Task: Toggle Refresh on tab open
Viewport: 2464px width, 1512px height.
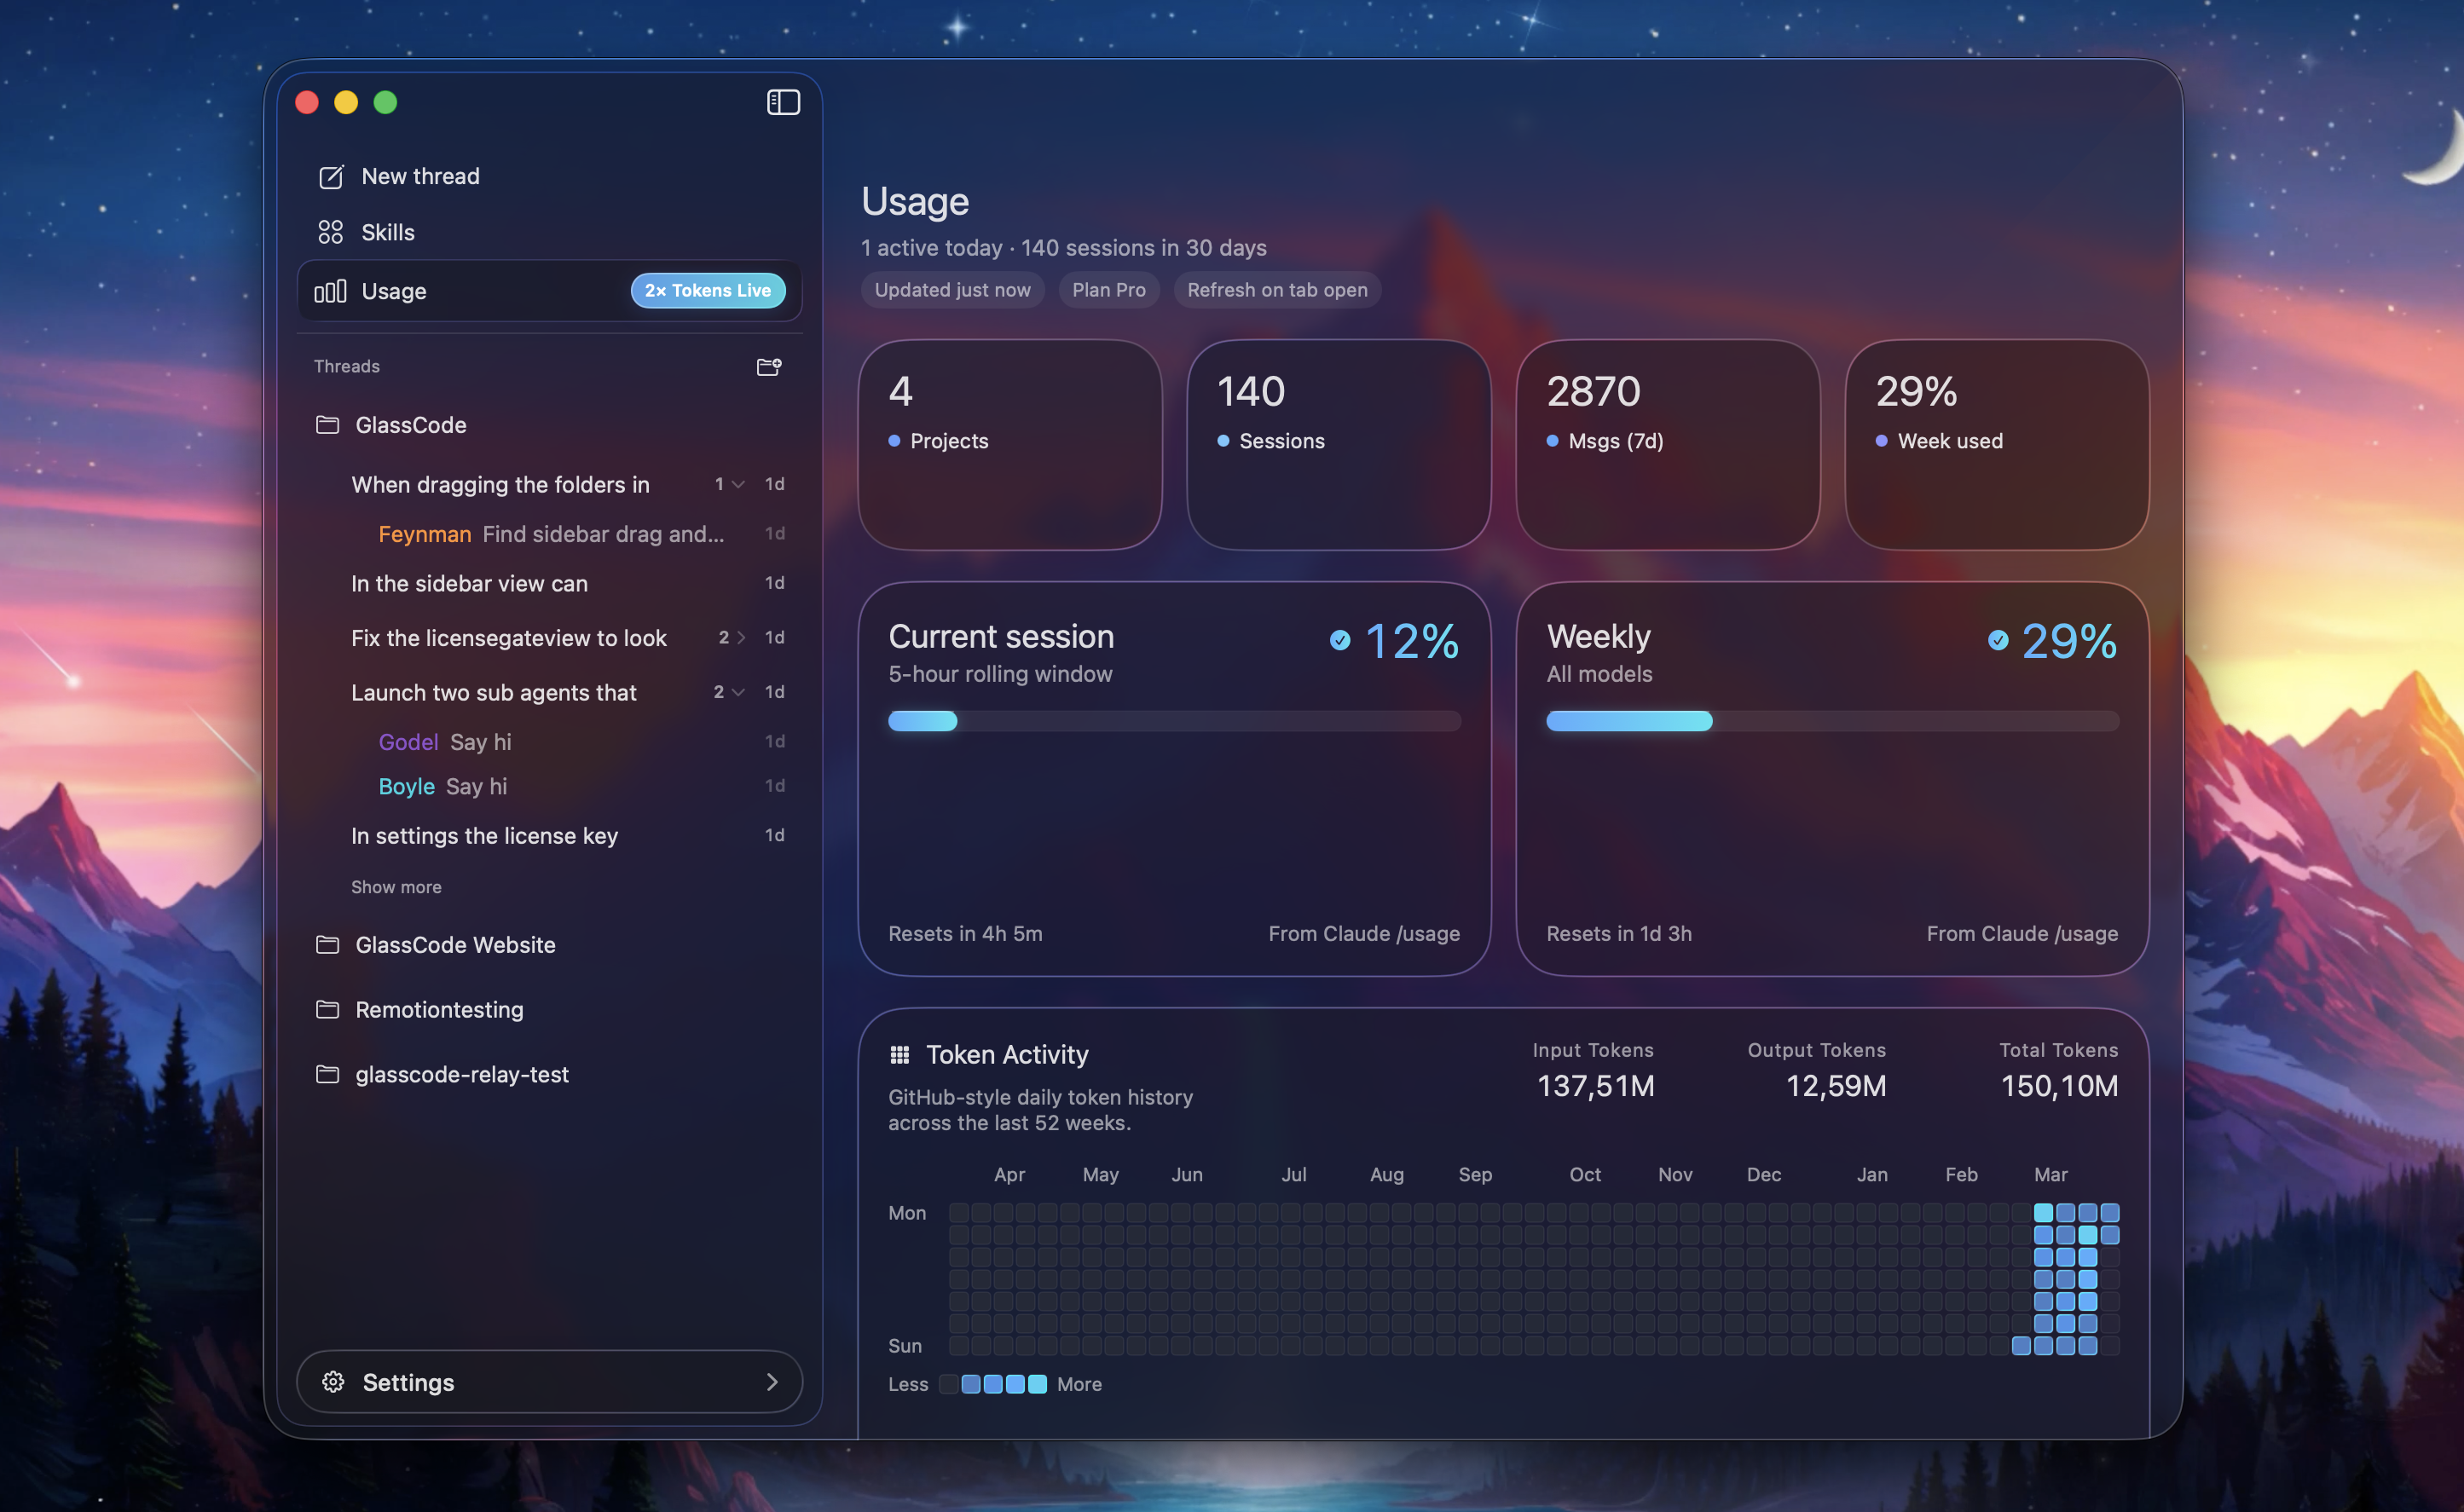Action: (1276, 290)
